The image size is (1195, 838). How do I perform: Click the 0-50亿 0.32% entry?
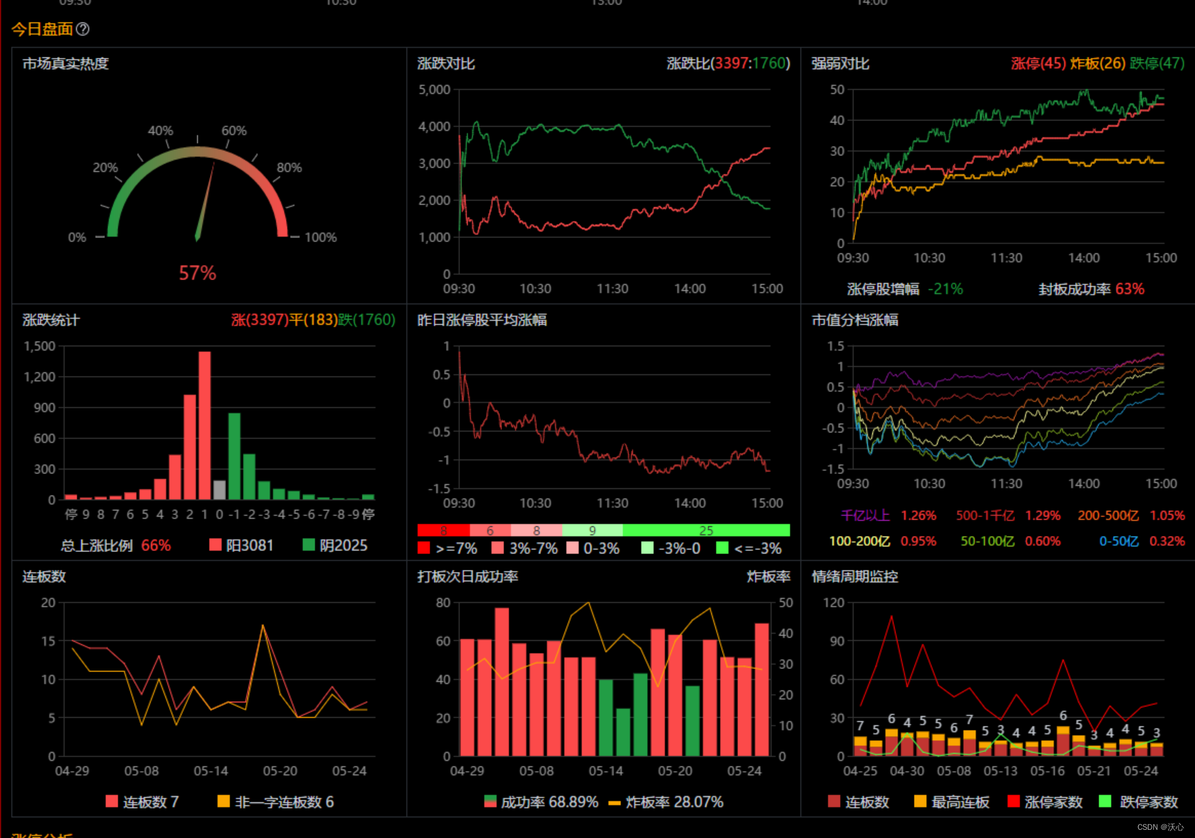pyautogui.click(x=1142, y=541)
